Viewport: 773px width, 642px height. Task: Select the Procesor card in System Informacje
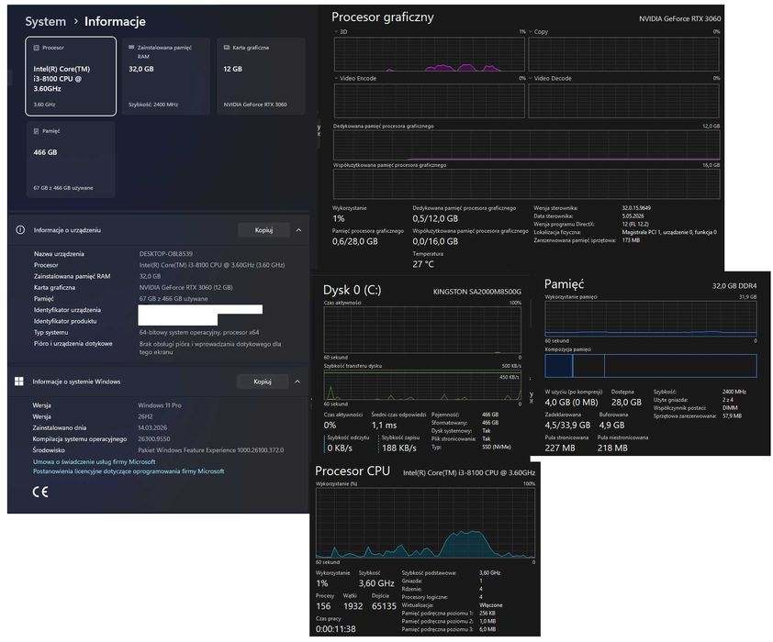pyautogui.click(x=71, y=76)
